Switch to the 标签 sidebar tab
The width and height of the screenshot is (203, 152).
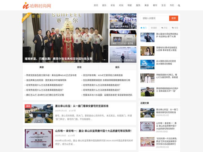click(175, 28)
